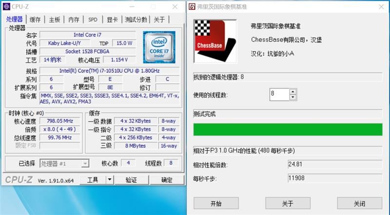Screen dimensions: 390x215
Task: Click the 4-way cache associativity value
Action: click(169, 137)
